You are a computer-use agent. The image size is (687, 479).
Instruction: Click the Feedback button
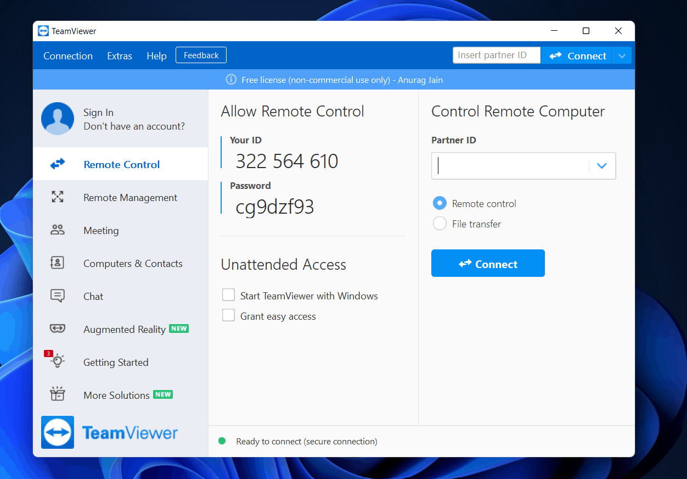[201, 55]
